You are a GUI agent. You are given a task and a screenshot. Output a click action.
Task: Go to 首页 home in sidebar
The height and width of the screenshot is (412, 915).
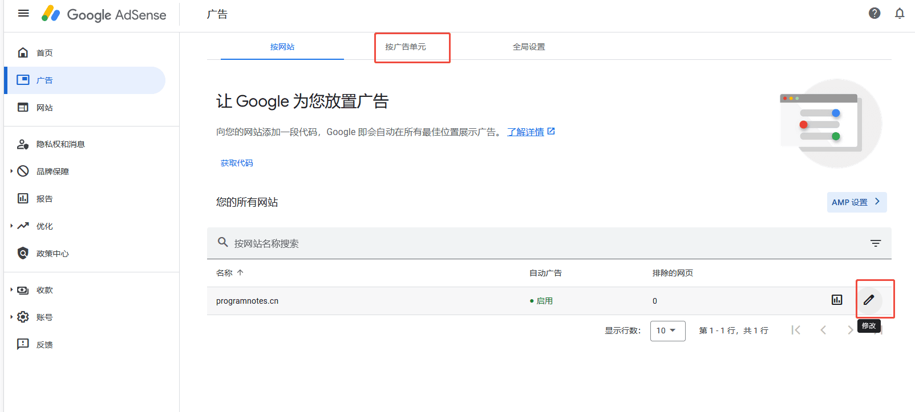tap(44, 53)
